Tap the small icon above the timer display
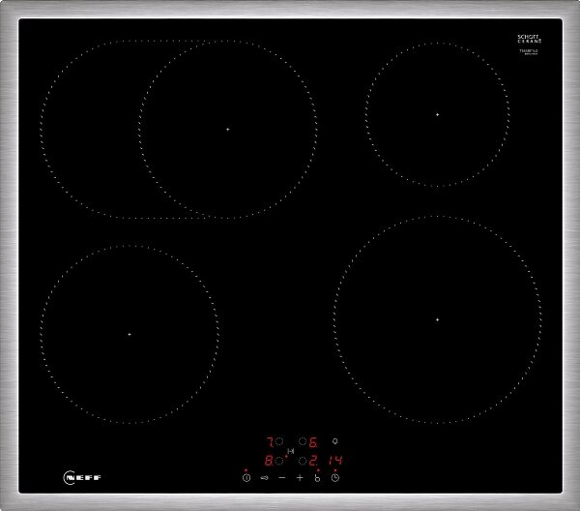Screen dimensions: 580x511 [335, 441]
